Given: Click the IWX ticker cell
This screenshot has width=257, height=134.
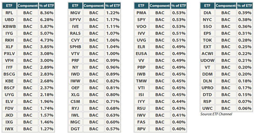Looking at the screenshot, I should tap(9, 129).
